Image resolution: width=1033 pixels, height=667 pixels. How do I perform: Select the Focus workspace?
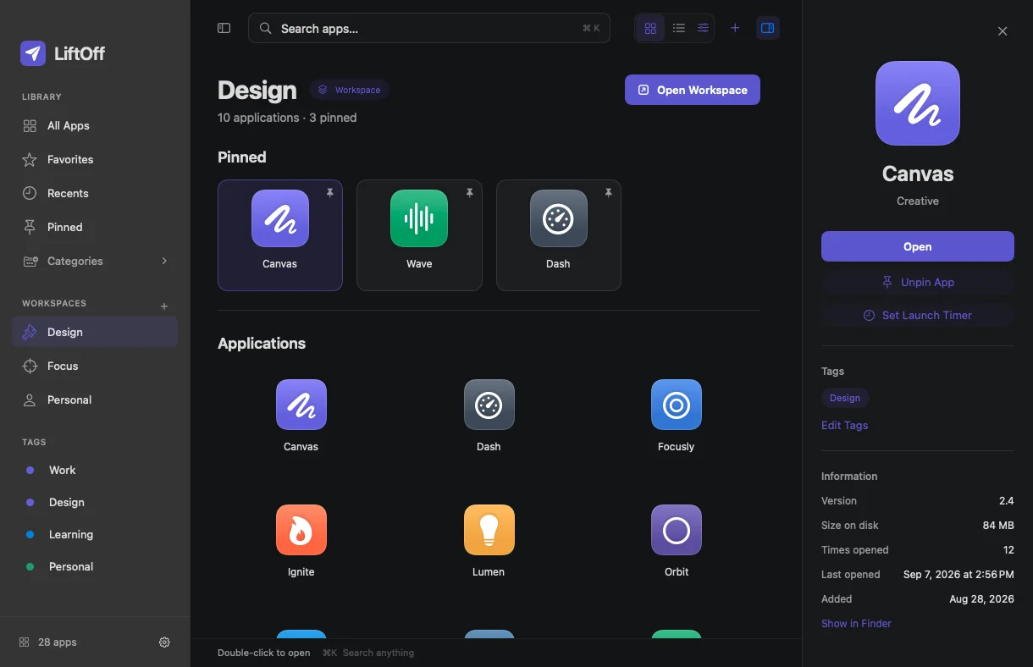95,366
